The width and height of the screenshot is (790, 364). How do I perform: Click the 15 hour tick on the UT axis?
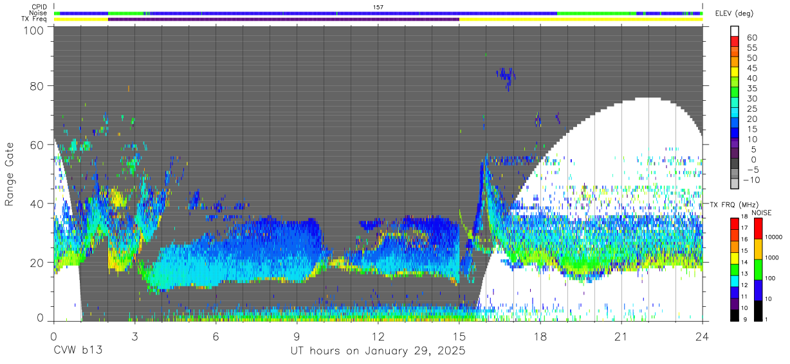click(459, 336)
